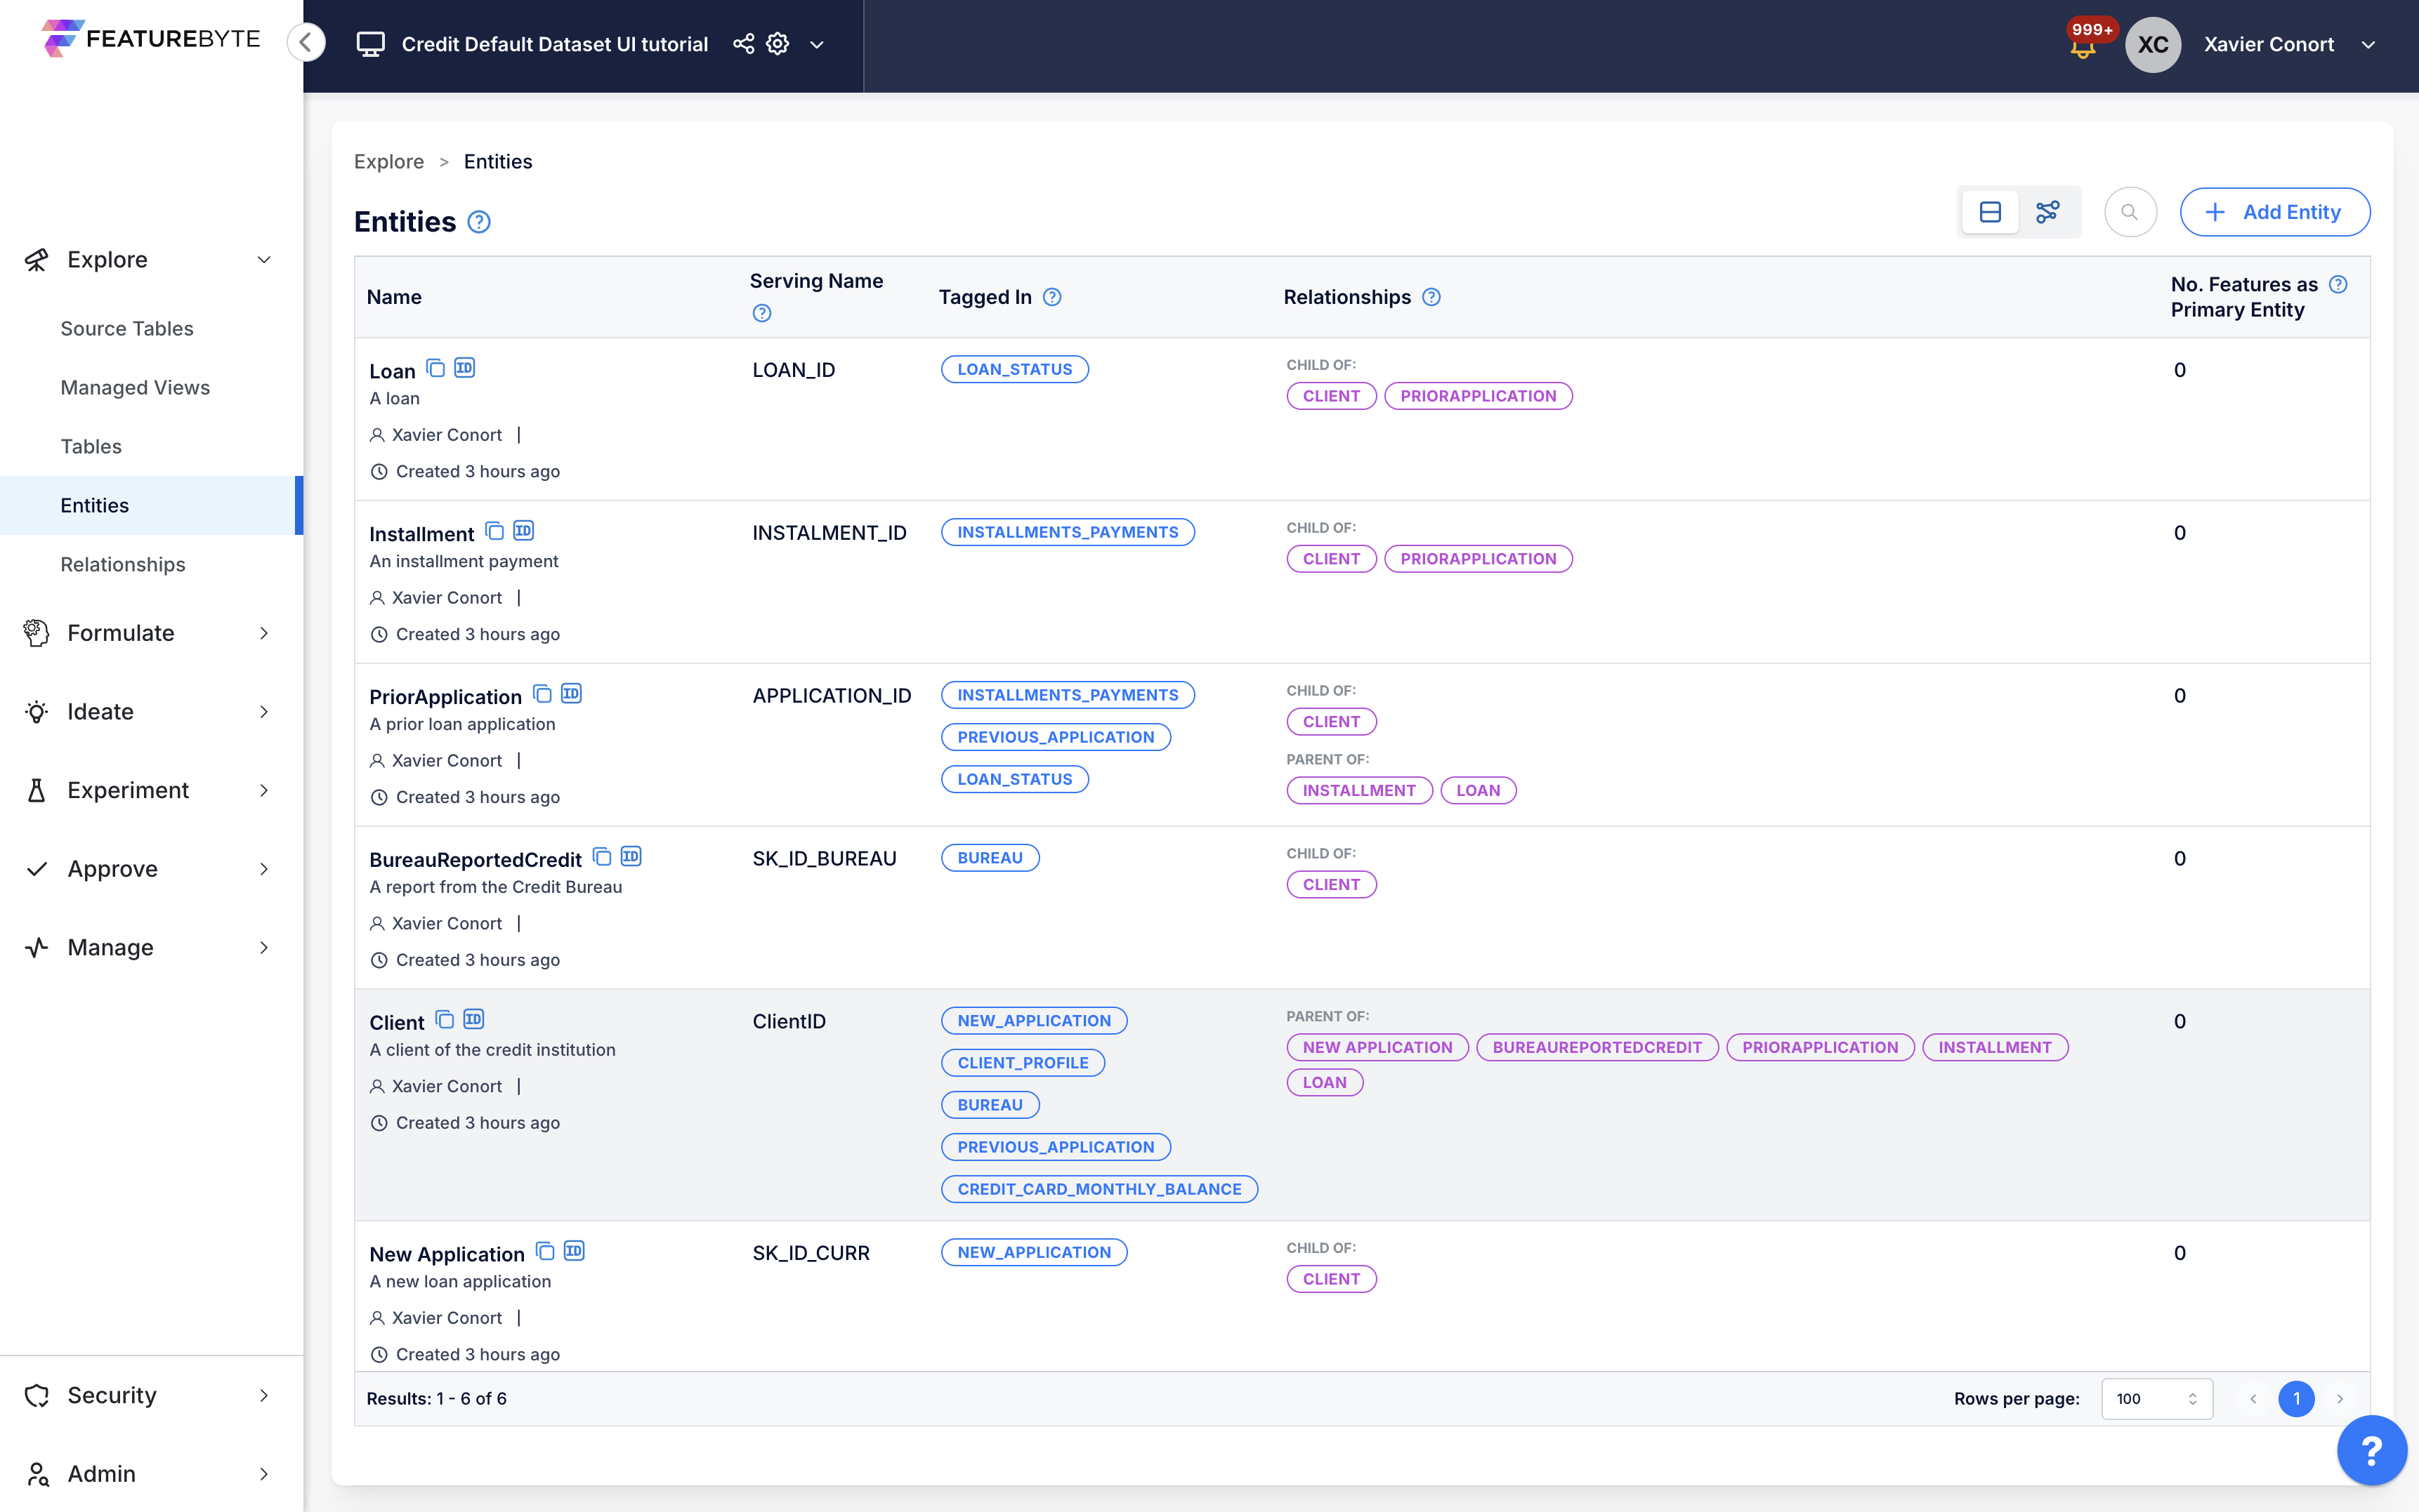Switch to relationship graph view icon
The image size is (2419, 1512).
click(x=2049, y=211)
